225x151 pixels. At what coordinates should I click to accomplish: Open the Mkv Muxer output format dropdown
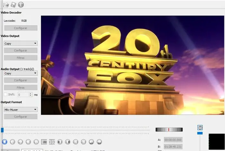point(21,110)
